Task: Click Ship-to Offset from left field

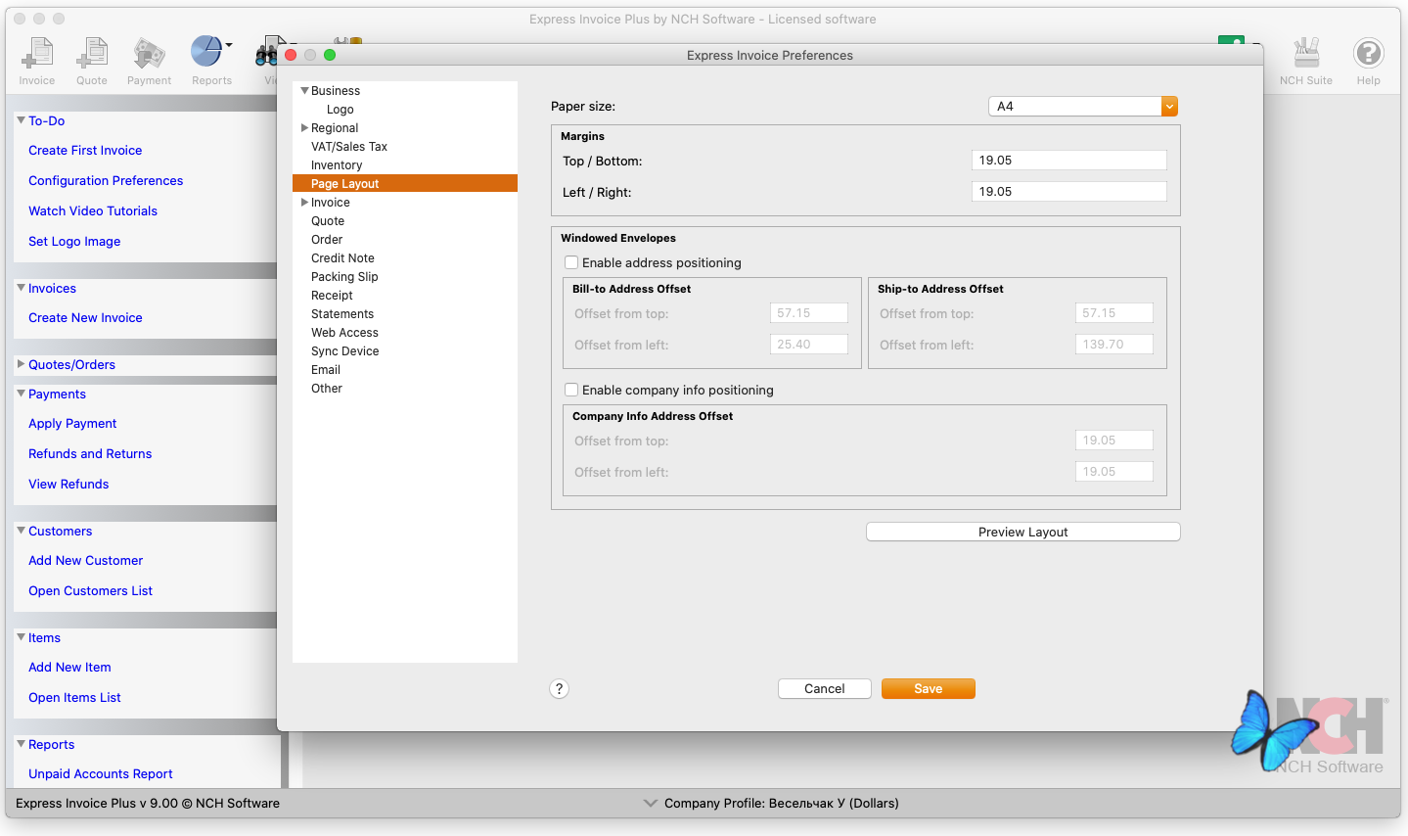Action: [x=1114, y=345]
